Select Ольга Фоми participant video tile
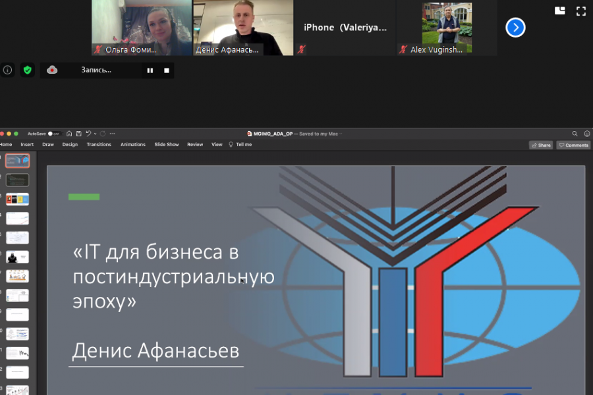The width and height of the screenshot is (593, 395). pos(142,28)
